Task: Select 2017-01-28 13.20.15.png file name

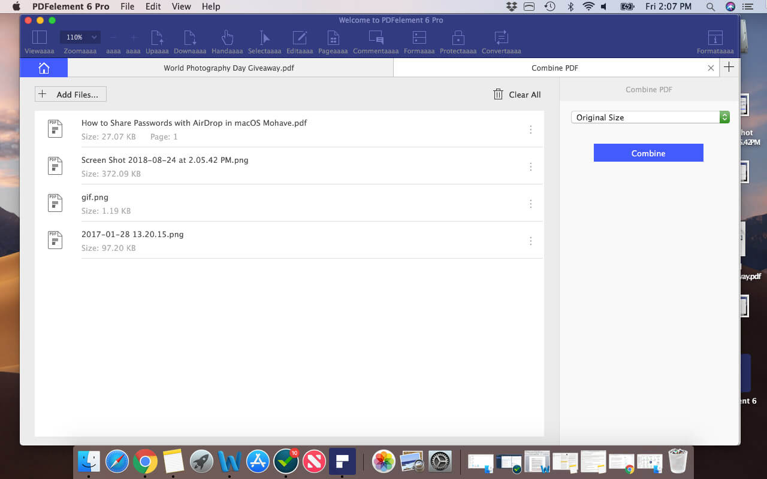Action: click(x=132, y=234)
